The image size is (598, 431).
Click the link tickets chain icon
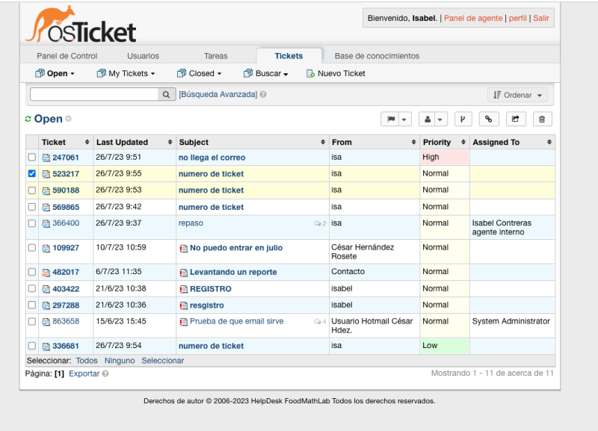[x=489, y=119]
